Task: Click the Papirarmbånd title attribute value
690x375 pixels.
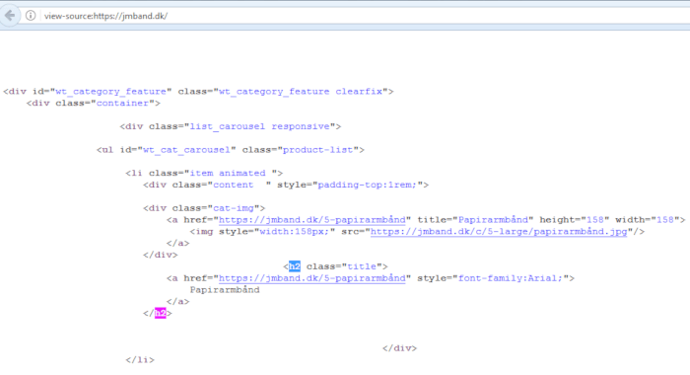Action: click(x=493, y=219)
